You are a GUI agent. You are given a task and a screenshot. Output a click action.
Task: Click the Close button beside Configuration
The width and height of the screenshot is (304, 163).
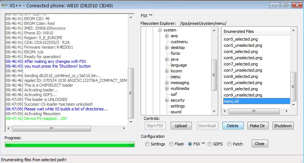point(260,144)
